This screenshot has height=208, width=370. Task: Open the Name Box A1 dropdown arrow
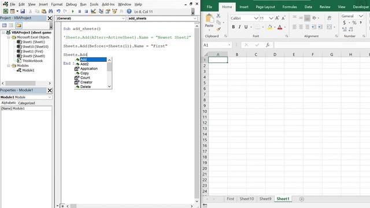[x=229, y=45]
